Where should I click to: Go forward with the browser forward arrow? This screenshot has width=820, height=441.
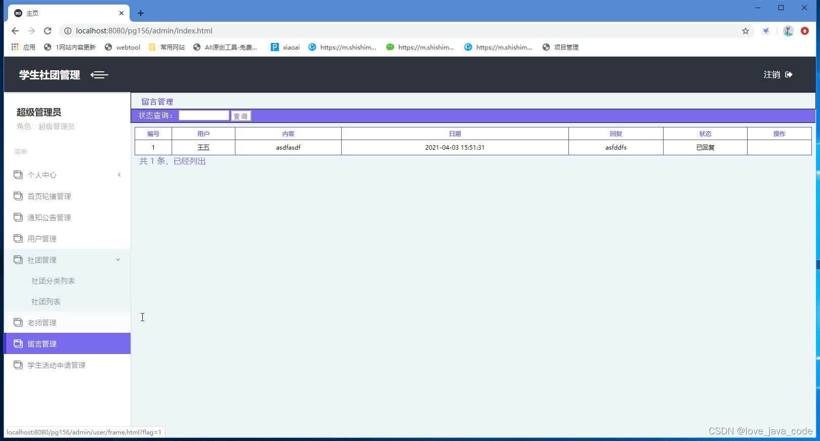click(x=31, y=31)
